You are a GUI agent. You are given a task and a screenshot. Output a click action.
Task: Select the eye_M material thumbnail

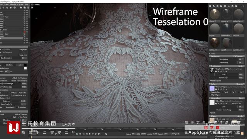pos(227,43)
